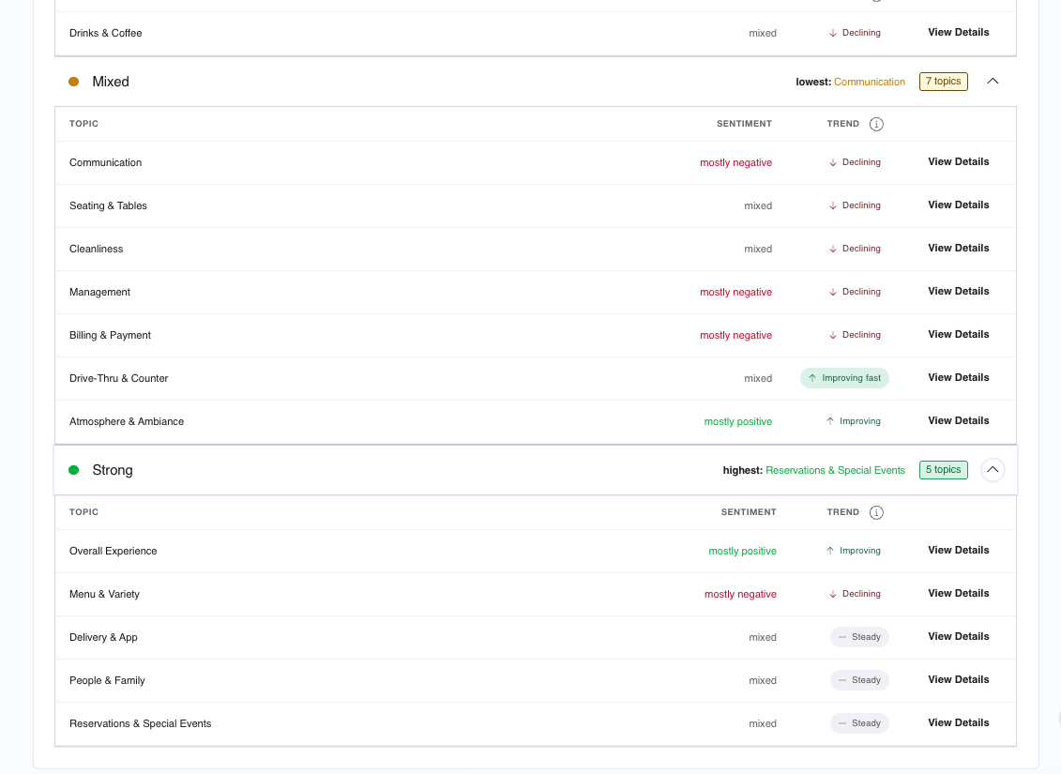Click the Trend info icon in Strong table
Screen dimensions: 1061x774
(876, 512)
